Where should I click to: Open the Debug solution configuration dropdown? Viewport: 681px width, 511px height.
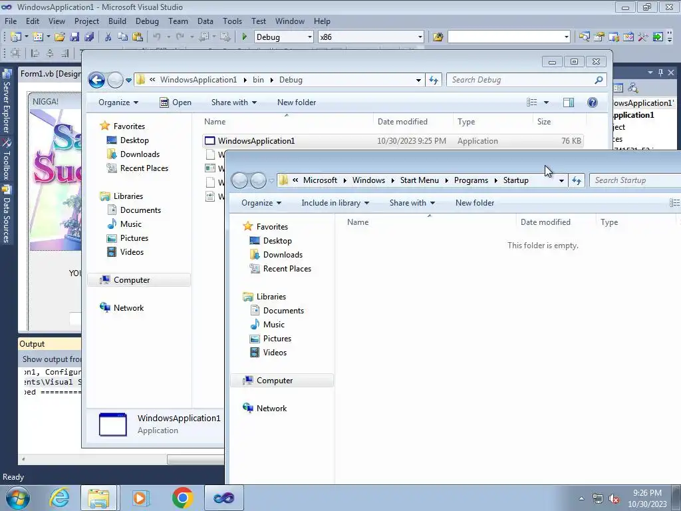[310, 37]
